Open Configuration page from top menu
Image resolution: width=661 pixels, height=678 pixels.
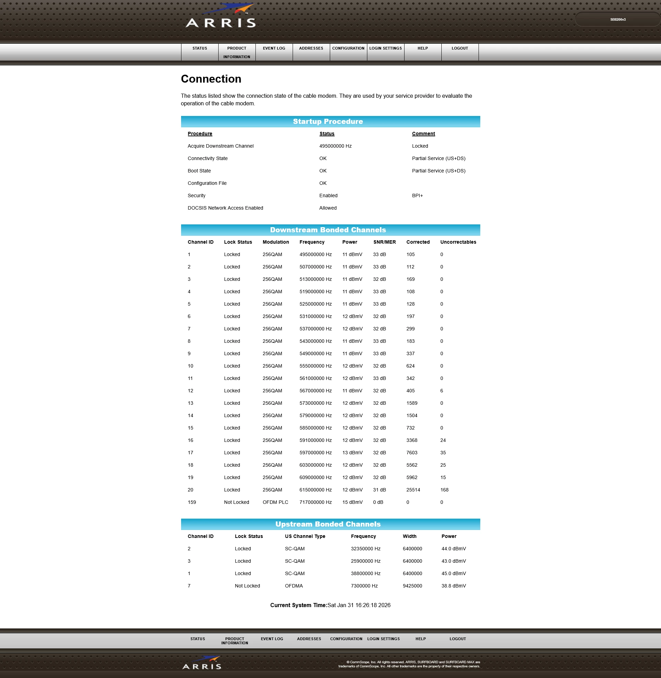pos(348,49)
